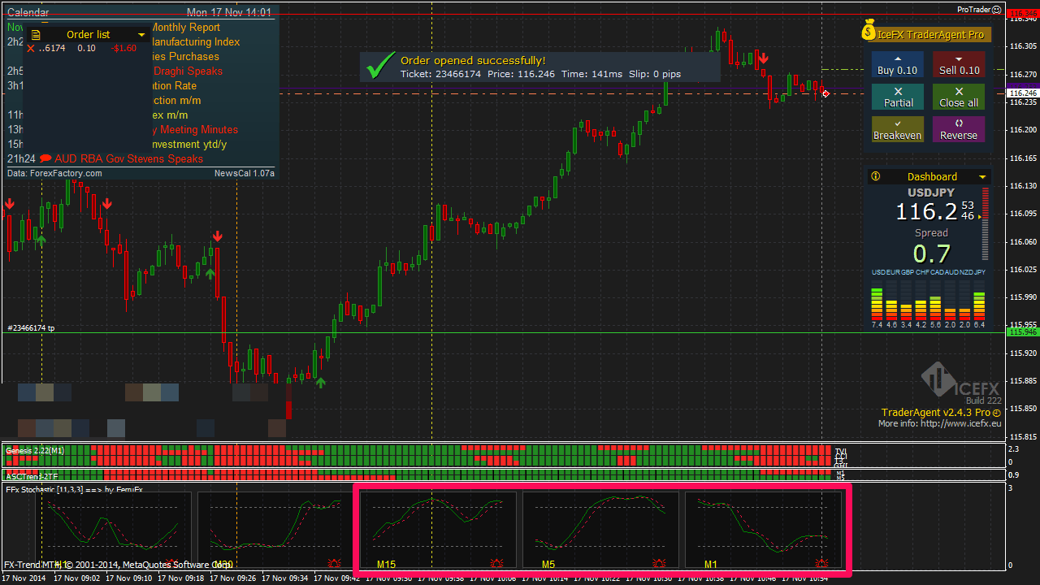Click the alarm icon in the M30 stochastic panel
Screen dimensions: 1040x585
pos(335,562)
